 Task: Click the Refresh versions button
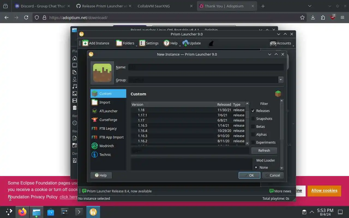tap(264, 150)
